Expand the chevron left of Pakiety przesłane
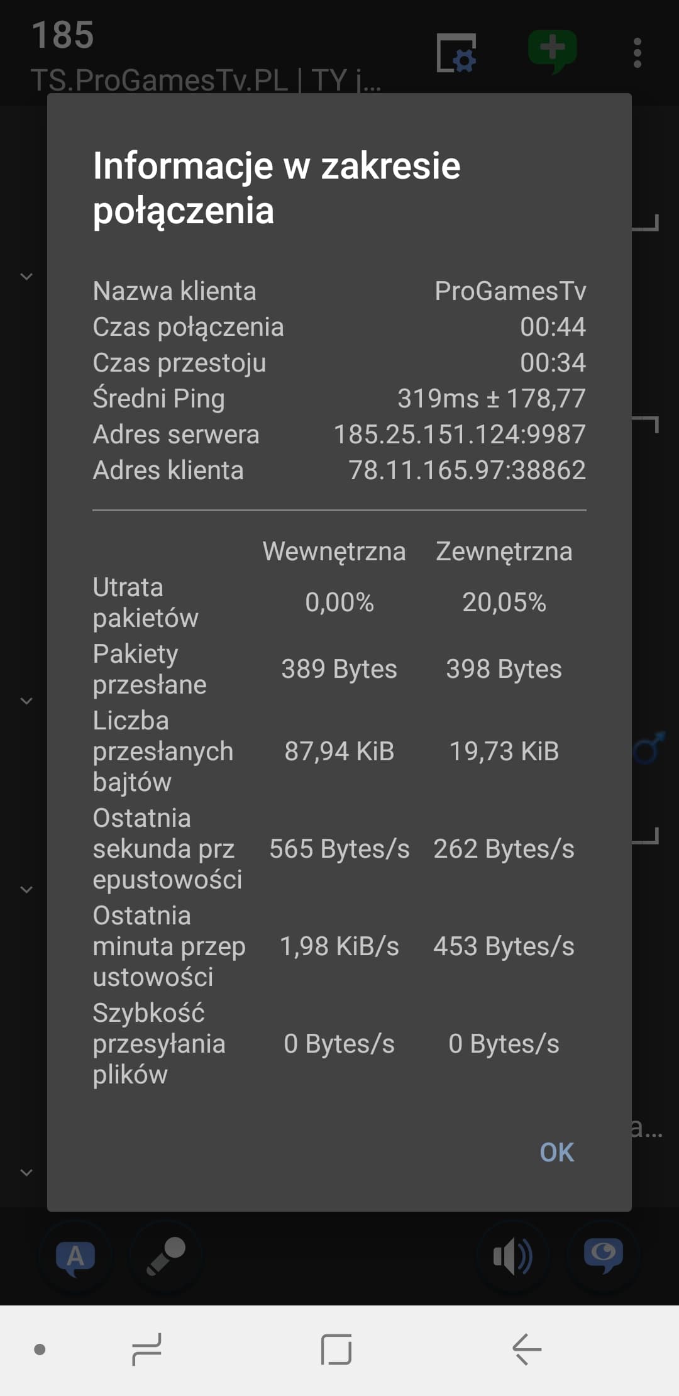Image resolution: width=679 pixels, height=1396 pixels. [26, 701]
